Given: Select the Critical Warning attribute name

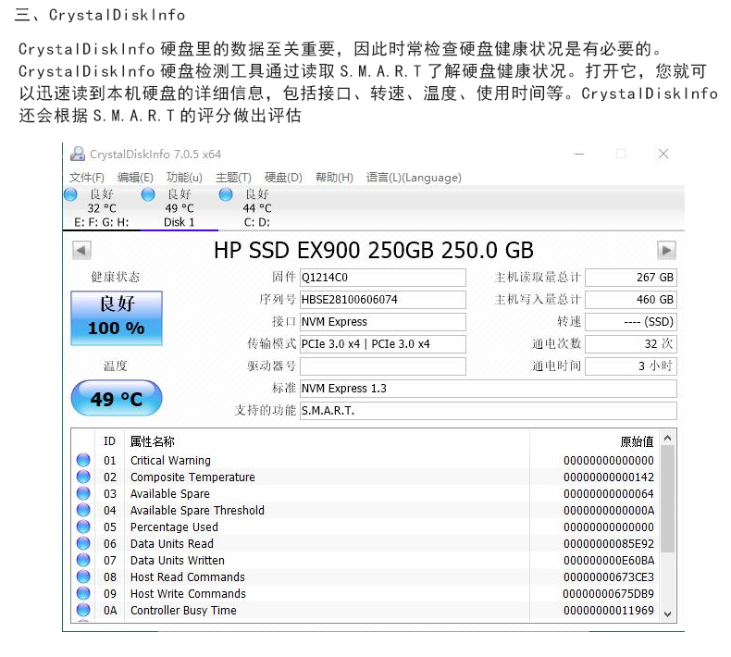Looking at the screenshot, I should pos(170,461).
